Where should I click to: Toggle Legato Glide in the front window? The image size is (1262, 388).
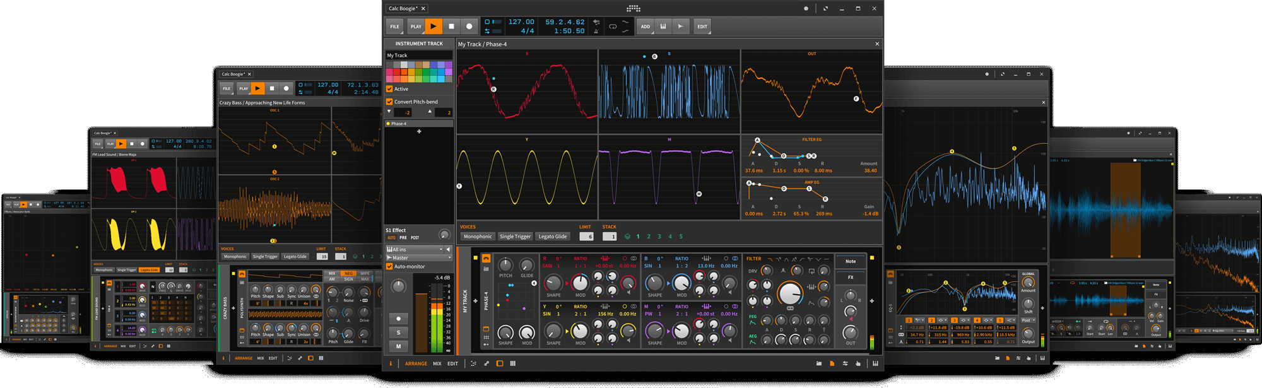click(x=553, y=237)
